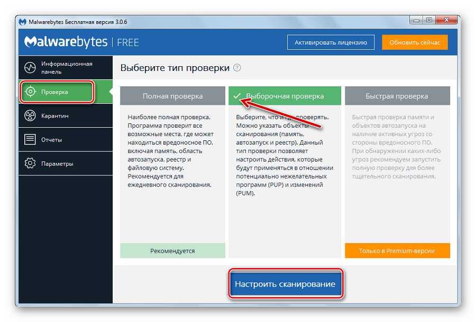This screenshot has width=476, height=322.
Task: Select the Полная проверка scan type
Action: [172, 96]
